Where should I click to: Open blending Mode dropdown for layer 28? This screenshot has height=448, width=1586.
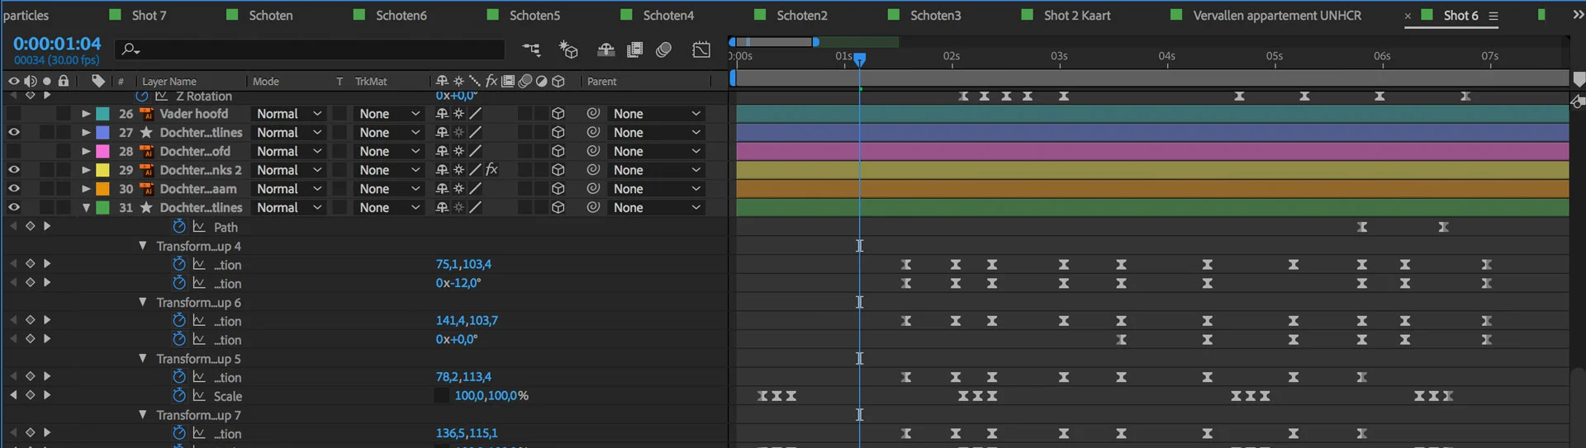[287, 152]
